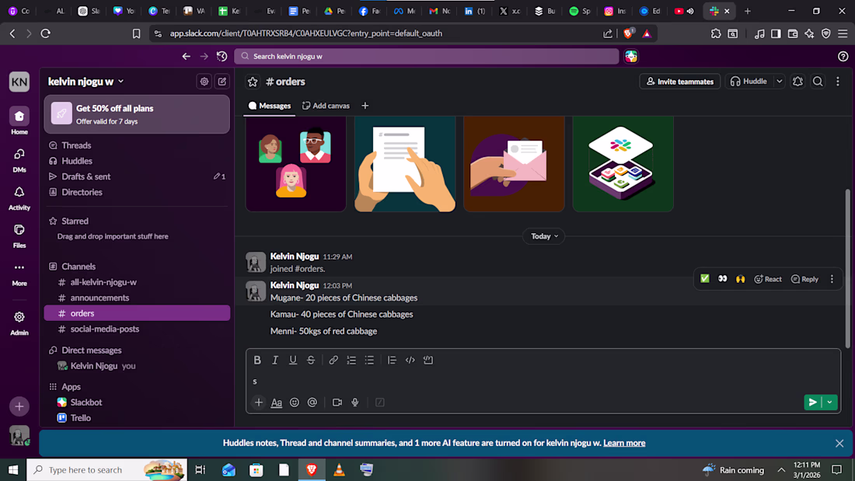This screenshot has height=481, width=855.
Task: Expand Huddle options dropdown
Action: pyautogui.click(x=779, y=82)
